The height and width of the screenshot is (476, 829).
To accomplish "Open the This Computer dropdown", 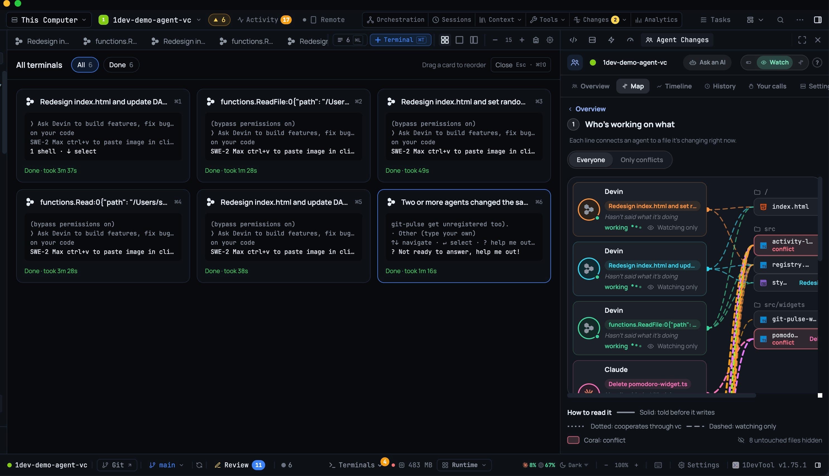I will tap(49, 20).
